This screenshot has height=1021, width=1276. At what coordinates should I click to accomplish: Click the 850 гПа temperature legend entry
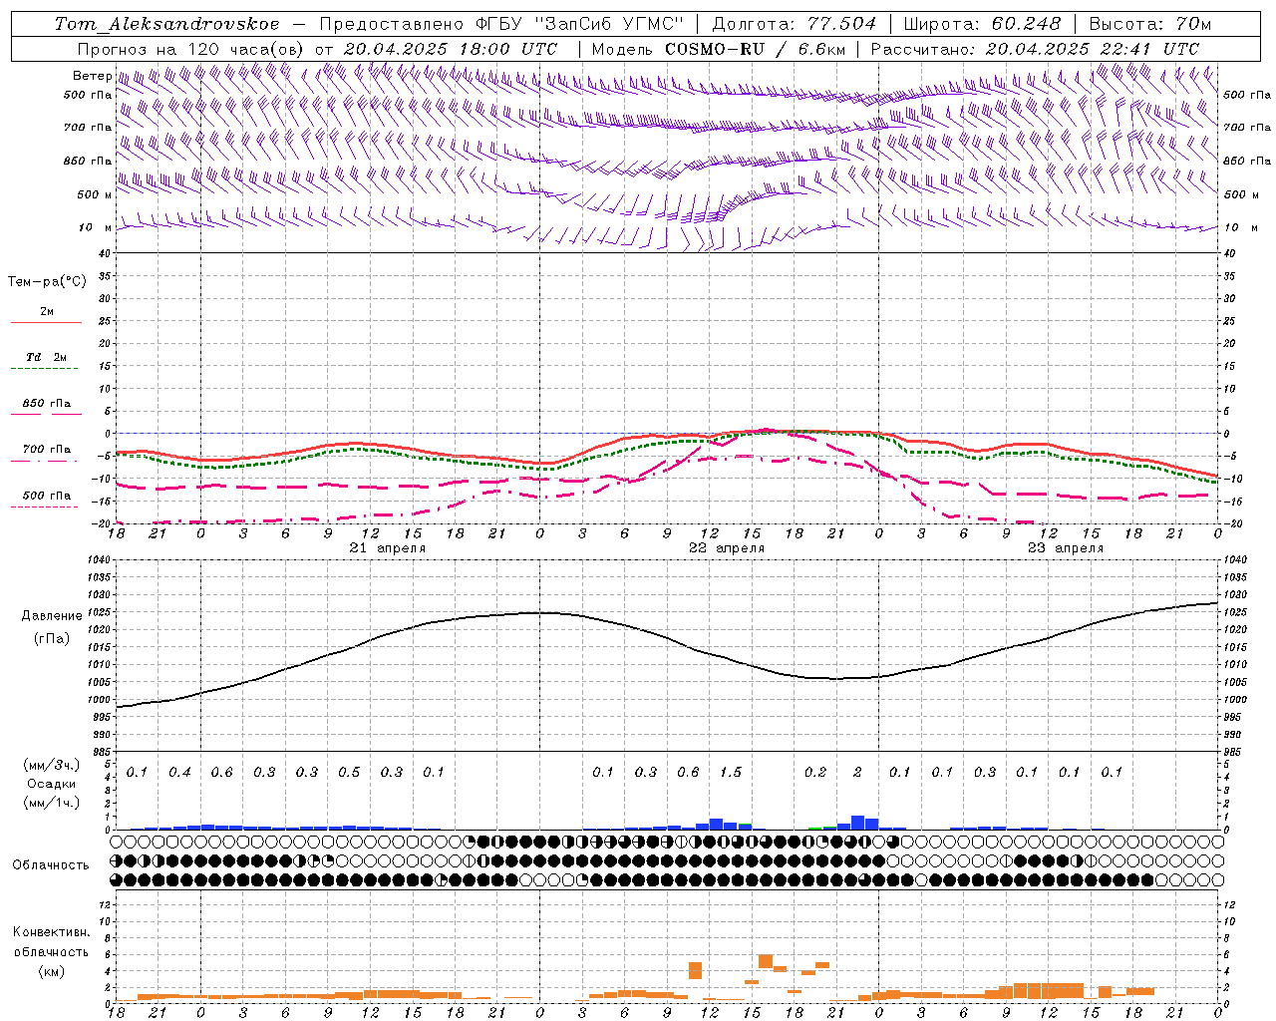coord(47,404)
